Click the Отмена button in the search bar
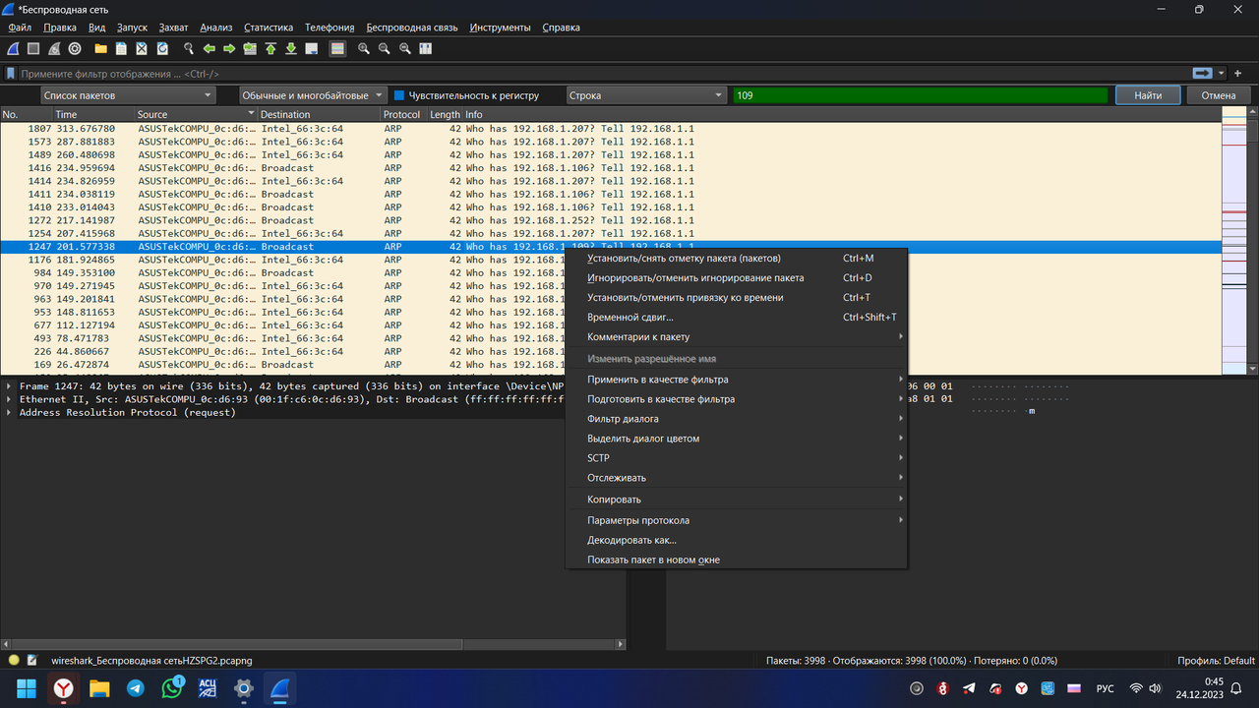Image resolution: width=1259 pixels, height=708 pixels. click(1218, 95)
